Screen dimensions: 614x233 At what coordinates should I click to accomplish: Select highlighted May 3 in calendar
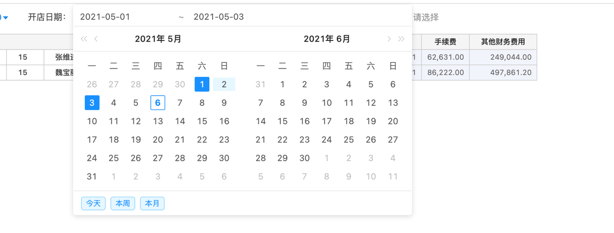click(x=92, y=103)
